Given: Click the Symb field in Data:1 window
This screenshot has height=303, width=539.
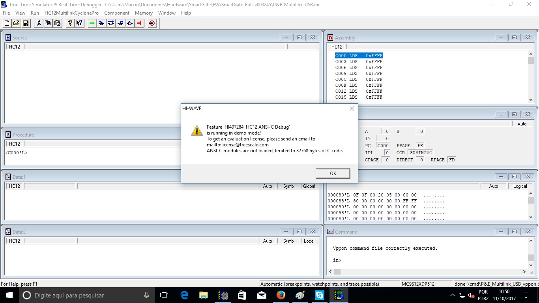Looking at the screenshot, I should pyautogui.click(x=288, y=186).
